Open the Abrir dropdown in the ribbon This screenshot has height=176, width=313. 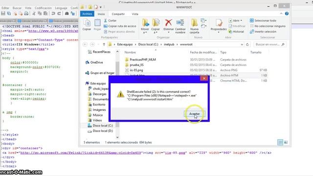236,21
